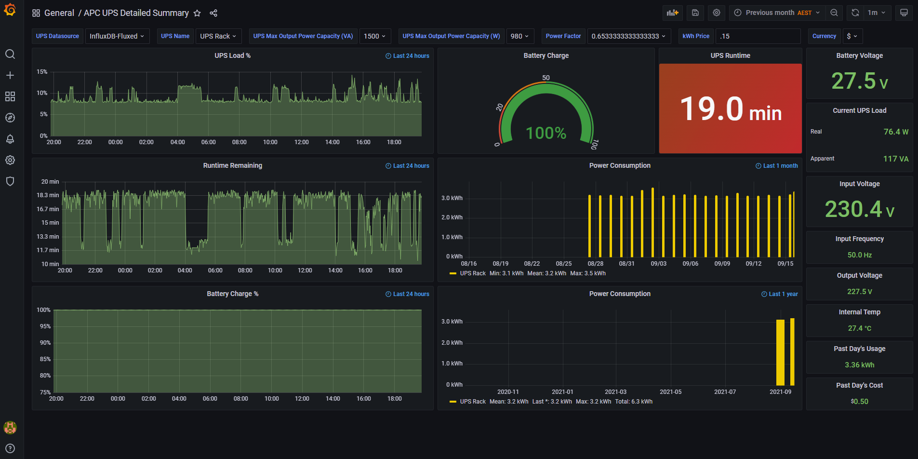Expand the UPS Rack name dropdown

(x=218, y=36)
